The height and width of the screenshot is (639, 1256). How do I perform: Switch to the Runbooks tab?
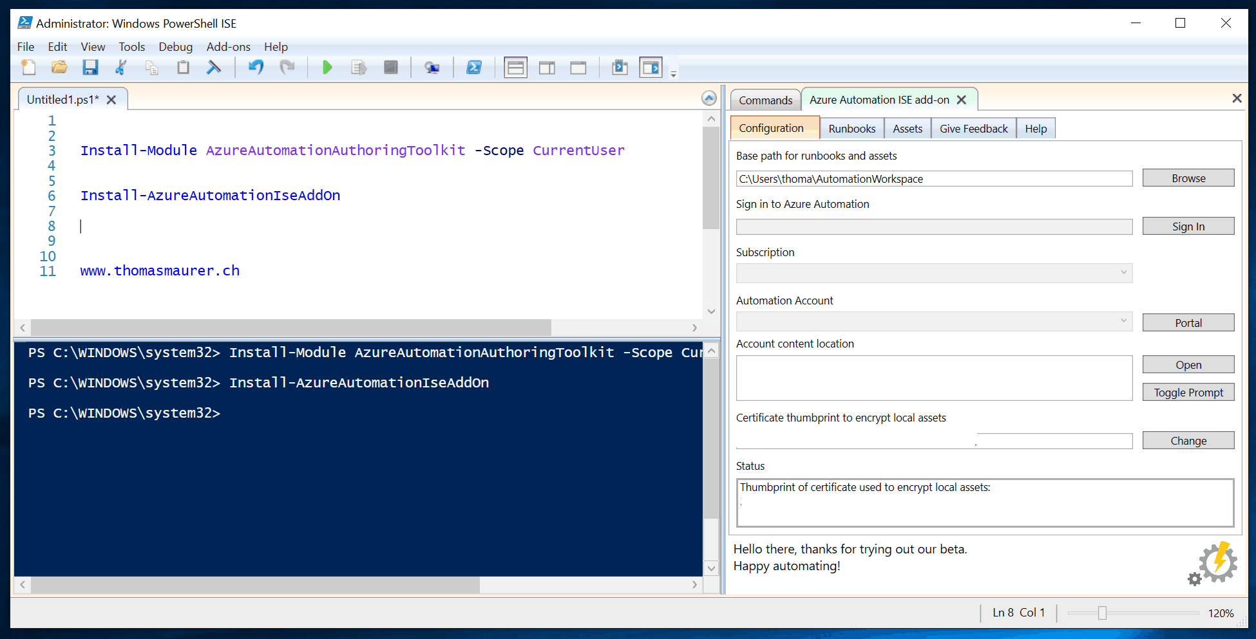coord(852,128)
